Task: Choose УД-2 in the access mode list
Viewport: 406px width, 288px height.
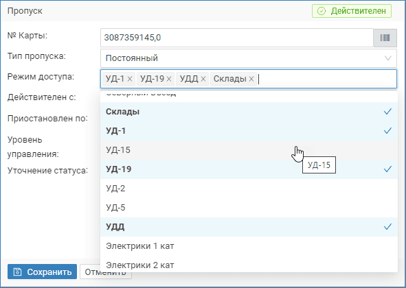Action: tap(249, 188)
